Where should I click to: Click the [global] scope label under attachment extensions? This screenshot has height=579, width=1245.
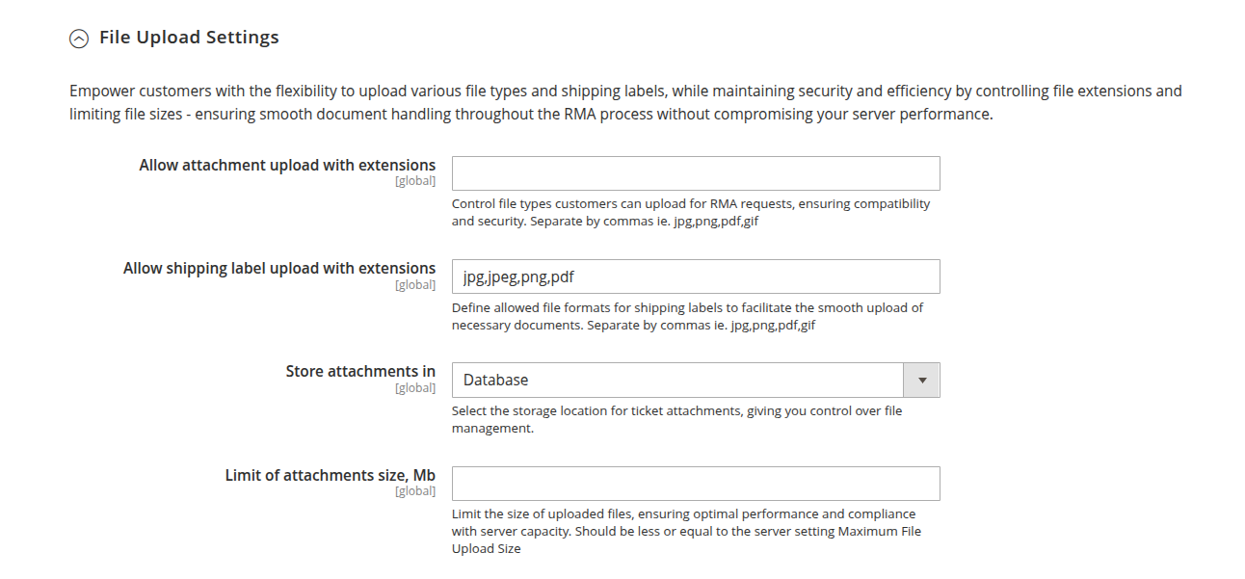point(415,180)
